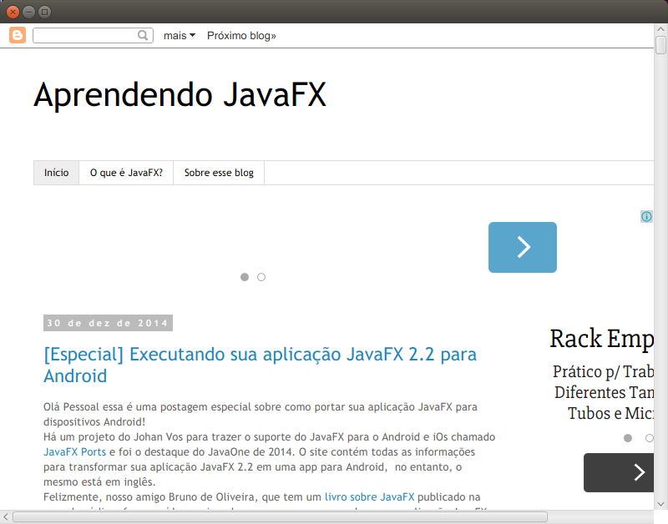This screenshot has height=524, width=668.
Task: Select the second slideshow pagination dot
Action: pos(261,276)
